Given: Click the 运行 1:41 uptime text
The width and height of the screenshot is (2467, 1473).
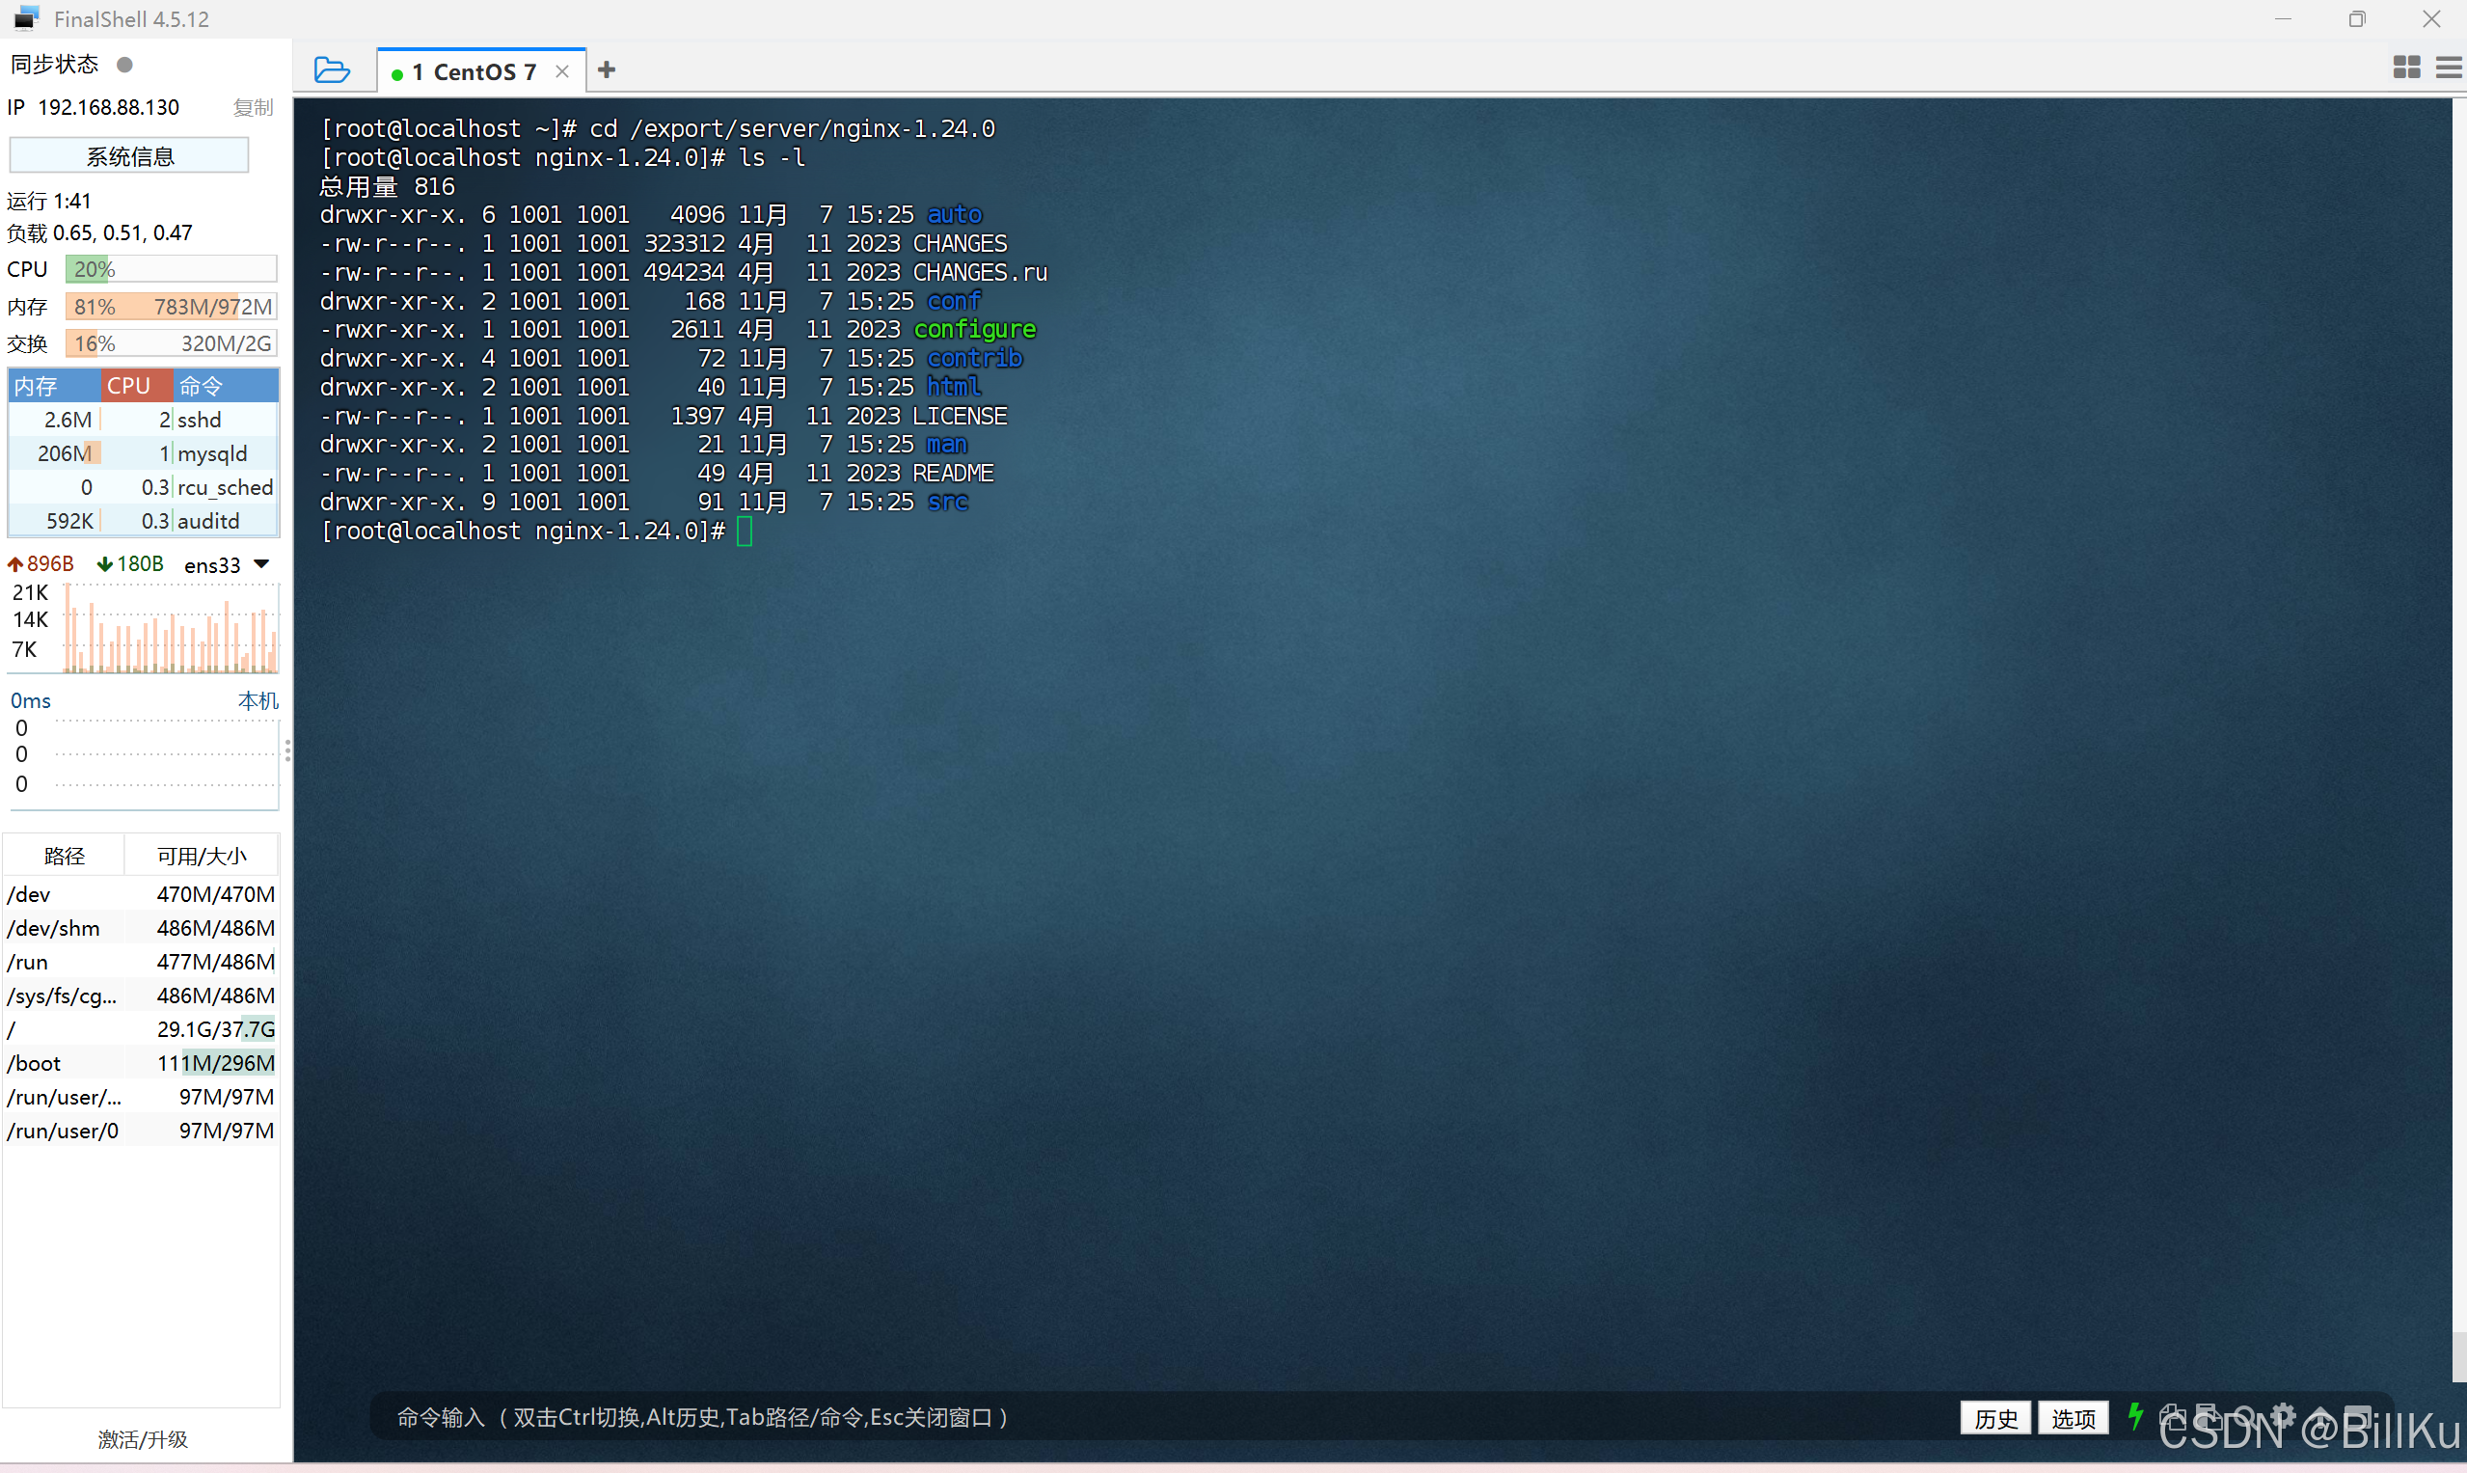Looking at the screenshot, I should 48,202.
